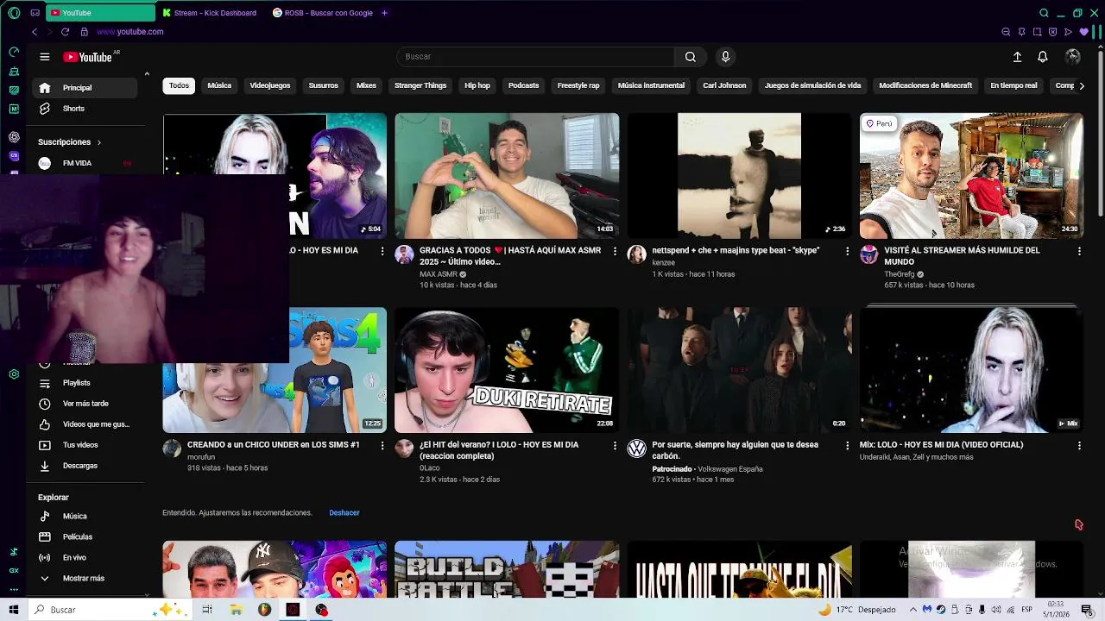Open the YouTube upload/create icon
1105x621 pixels.
pyautogui.click(x=1017, y=57)
